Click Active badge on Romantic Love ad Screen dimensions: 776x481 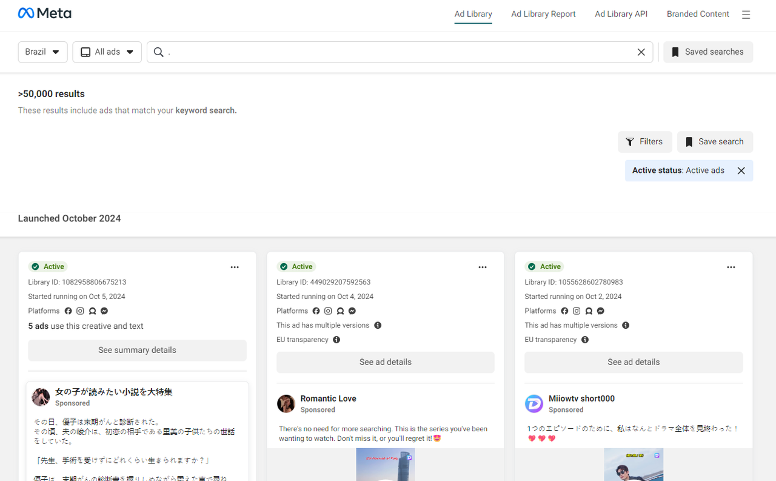(296, 267)
